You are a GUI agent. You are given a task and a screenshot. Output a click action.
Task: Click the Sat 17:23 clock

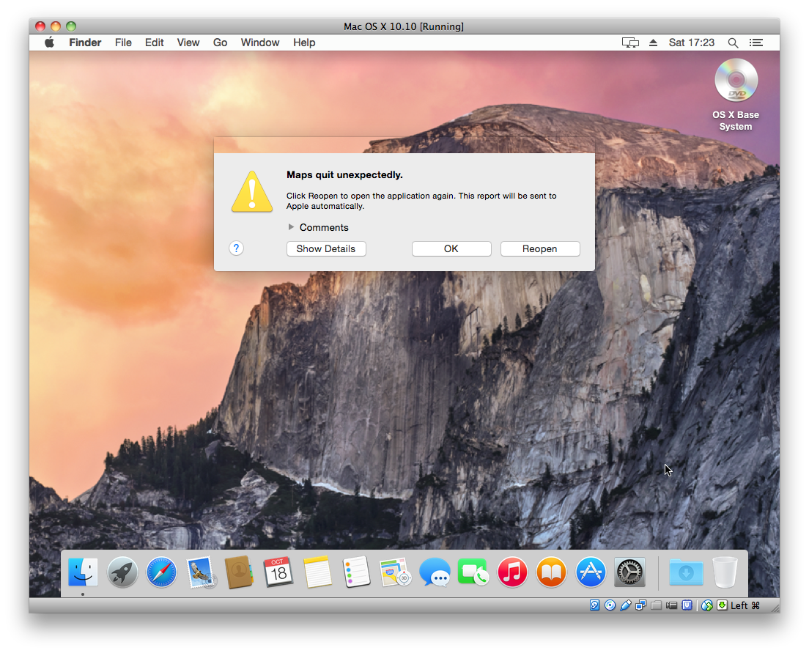point(691,43)
